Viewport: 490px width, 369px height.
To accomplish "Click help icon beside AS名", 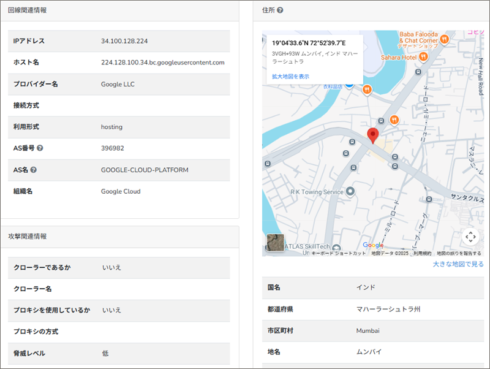I will [34, 170].
